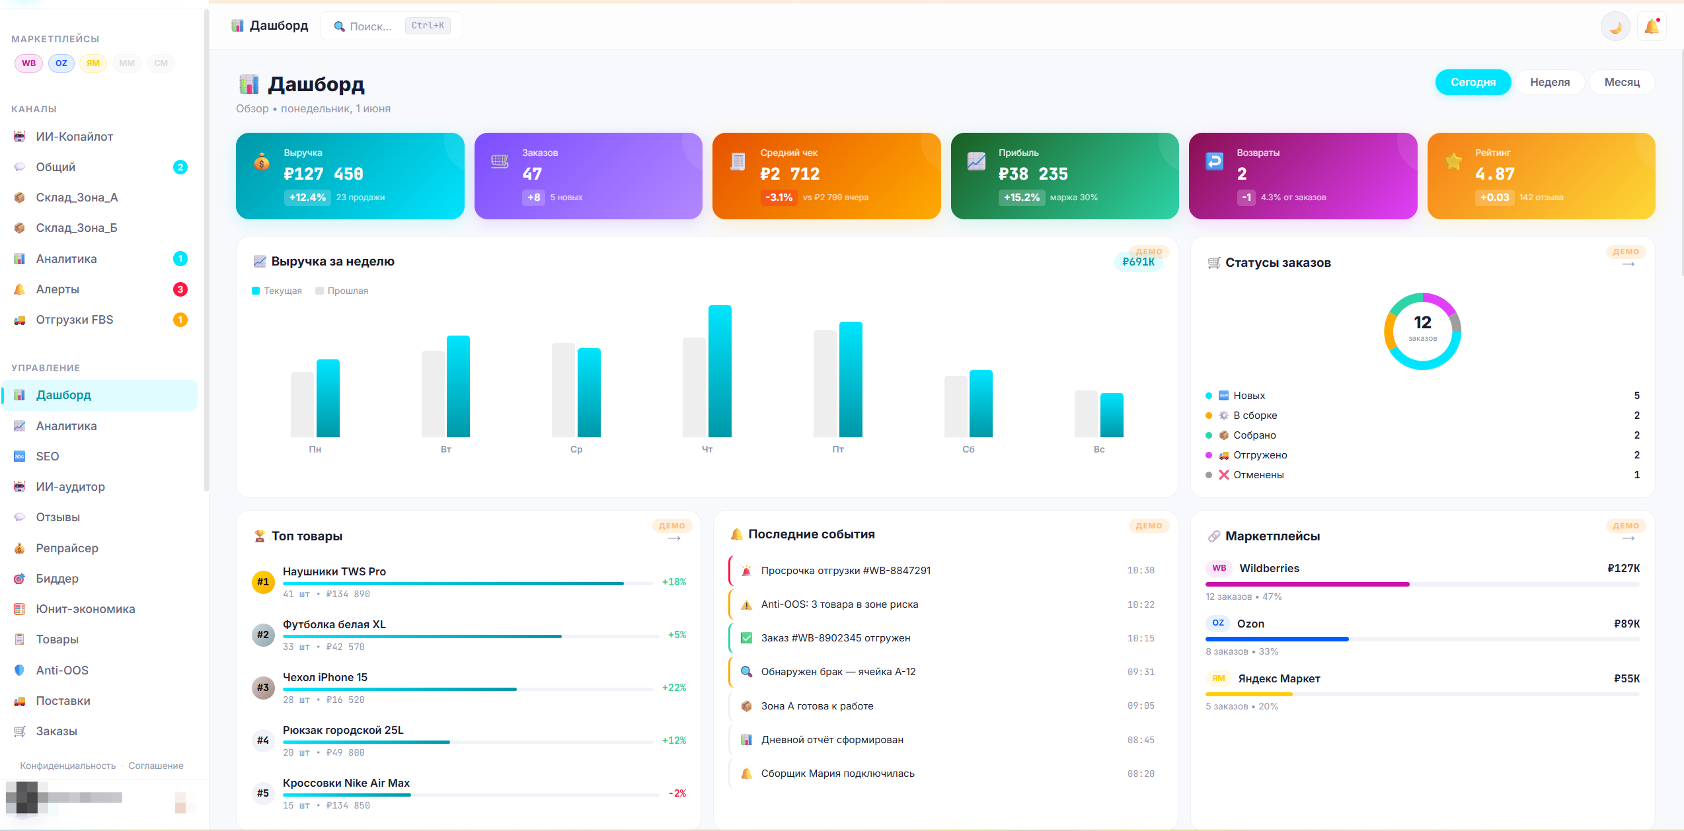
Task: Open the Товары menu item
Action: tap(100, 639)
